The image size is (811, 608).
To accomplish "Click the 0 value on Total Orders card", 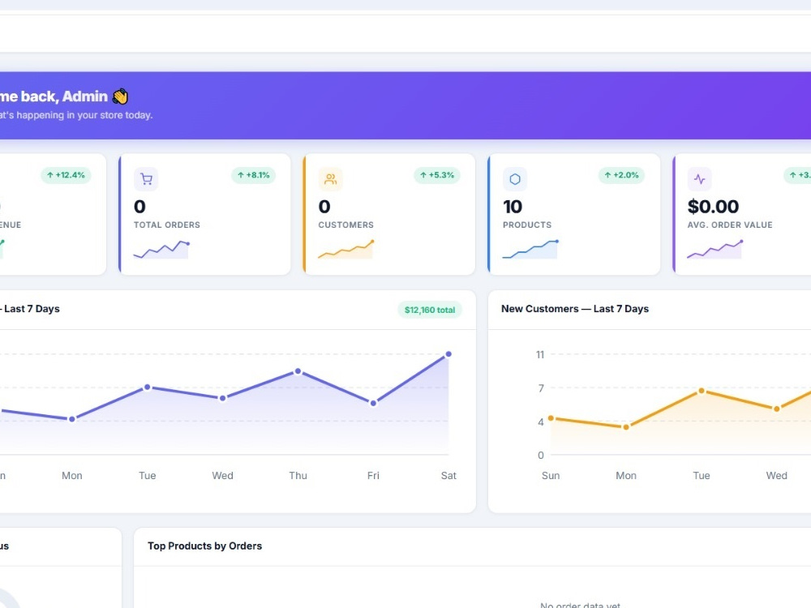I will 139,207.
